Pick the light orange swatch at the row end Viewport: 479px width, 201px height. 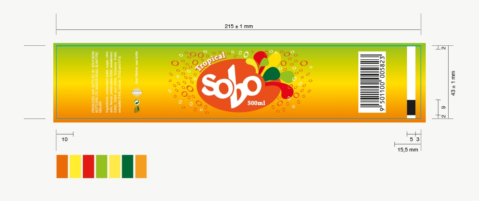click(141, 166)
